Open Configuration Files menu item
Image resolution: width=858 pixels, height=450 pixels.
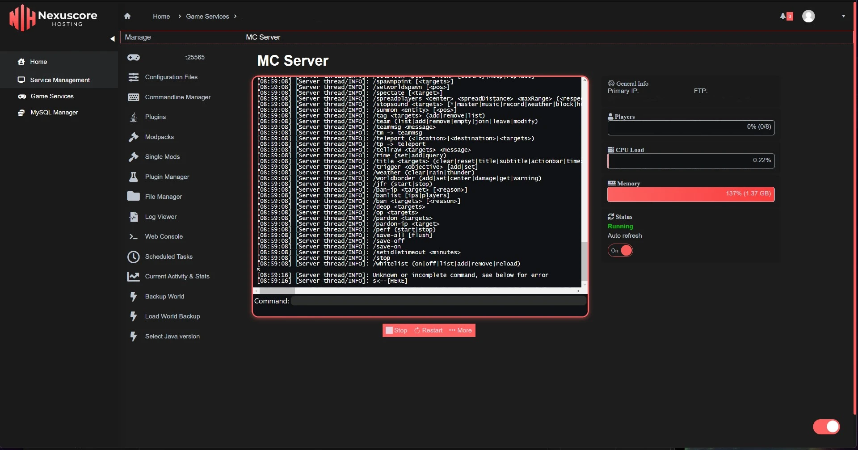(171, 77)
